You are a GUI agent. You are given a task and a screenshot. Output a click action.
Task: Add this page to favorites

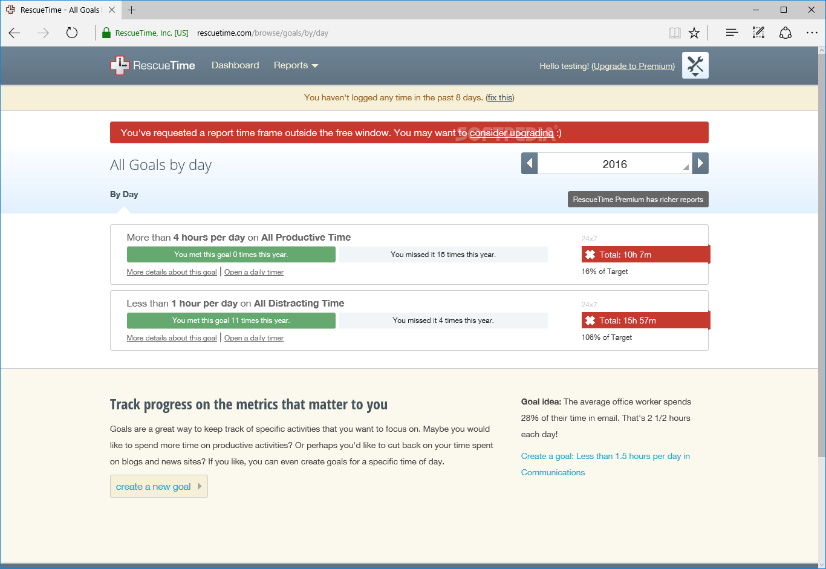pos(694,33)
